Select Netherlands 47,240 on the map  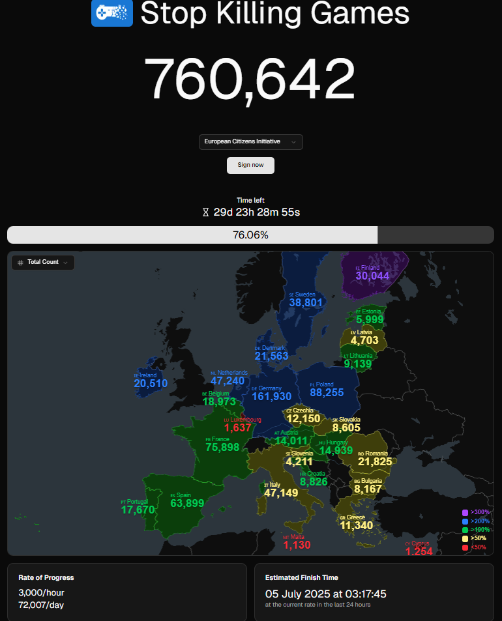click(228, 377)
